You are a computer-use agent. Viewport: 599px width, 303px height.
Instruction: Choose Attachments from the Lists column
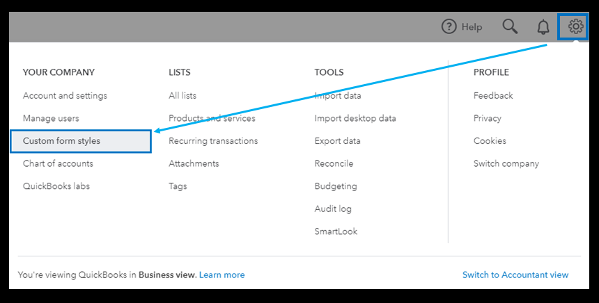pos(194,164)
